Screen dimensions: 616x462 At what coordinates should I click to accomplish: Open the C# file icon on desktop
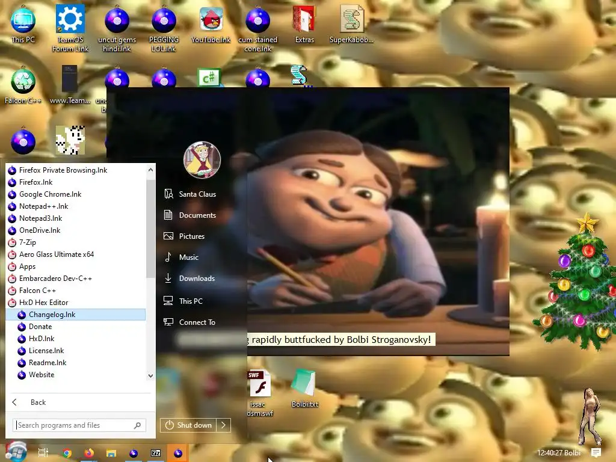pos(209,78)
